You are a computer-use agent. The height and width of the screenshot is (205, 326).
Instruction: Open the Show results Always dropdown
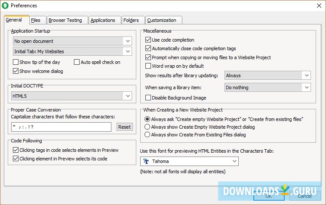(x=268, y=75)
